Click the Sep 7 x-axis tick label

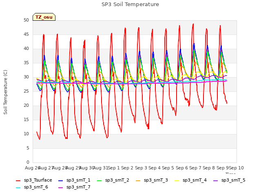tap(195, 168)
